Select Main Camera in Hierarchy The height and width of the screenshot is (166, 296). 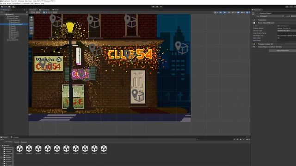point(14,17)
